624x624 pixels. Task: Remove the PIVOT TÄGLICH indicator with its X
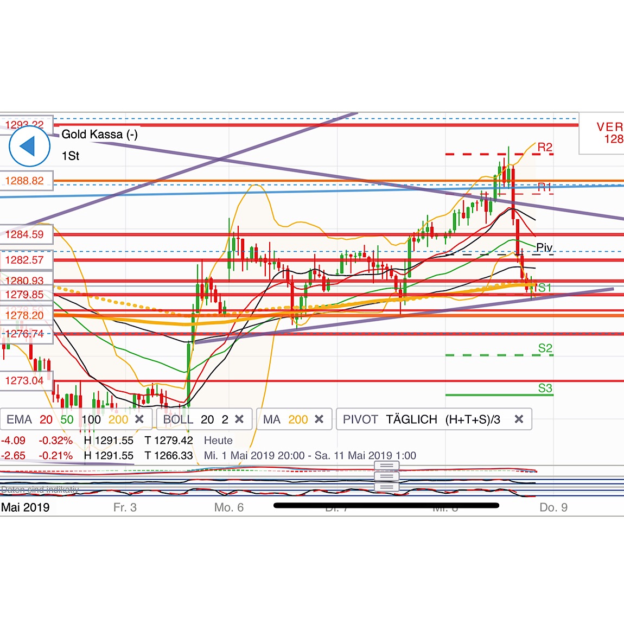pos(519,419)
